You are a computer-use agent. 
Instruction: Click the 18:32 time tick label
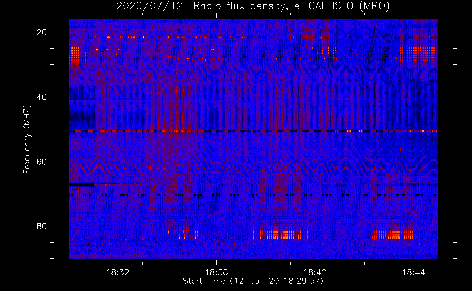coord(118,273)
